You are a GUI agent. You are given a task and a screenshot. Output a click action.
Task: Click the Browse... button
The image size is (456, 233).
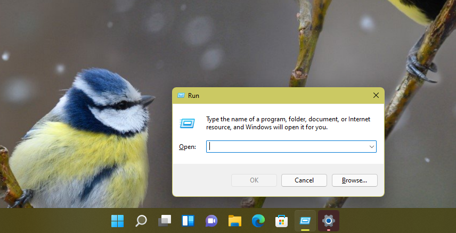pyautogui.click(x=354, y=180)
